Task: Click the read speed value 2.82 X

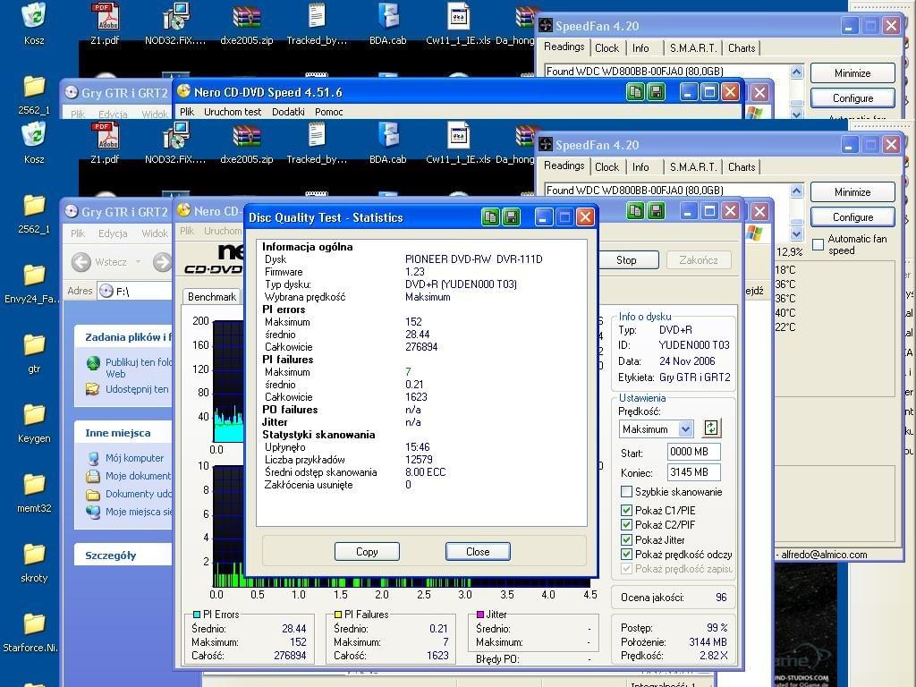Action: coord(713,656)
